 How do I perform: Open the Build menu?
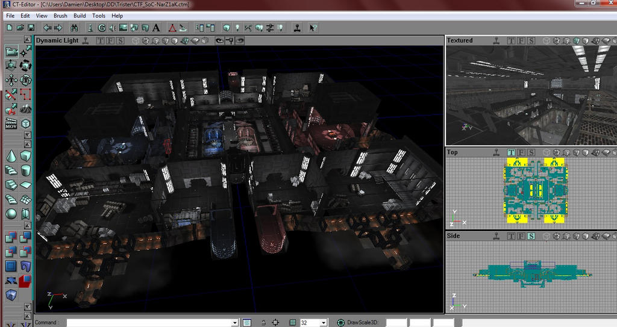pos(80,16)
